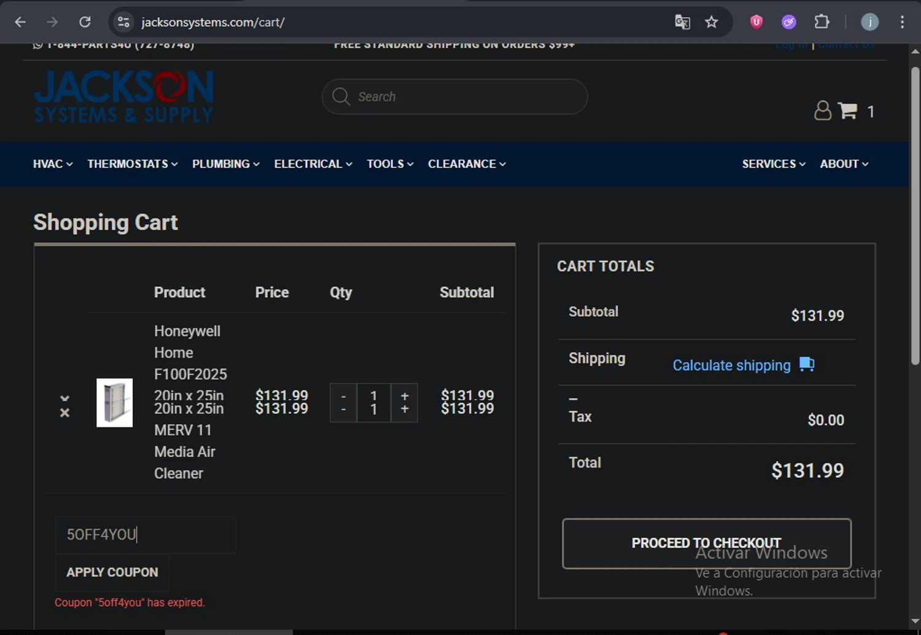Open the red shield extension
The width and height of the screenshot is (921, 635).
click(756, 22)
